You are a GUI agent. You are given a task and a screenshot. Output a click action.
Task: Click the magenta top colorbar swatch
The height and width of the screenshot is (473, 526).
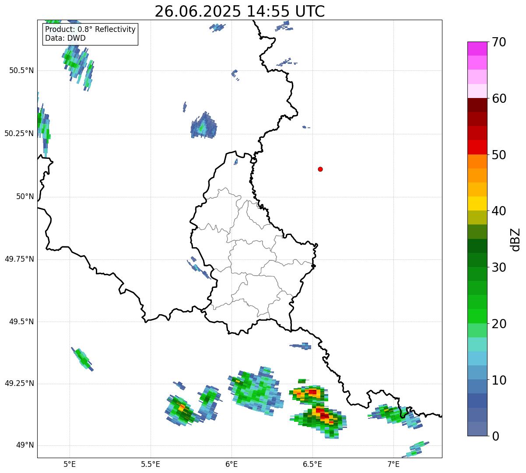point(477,49)
